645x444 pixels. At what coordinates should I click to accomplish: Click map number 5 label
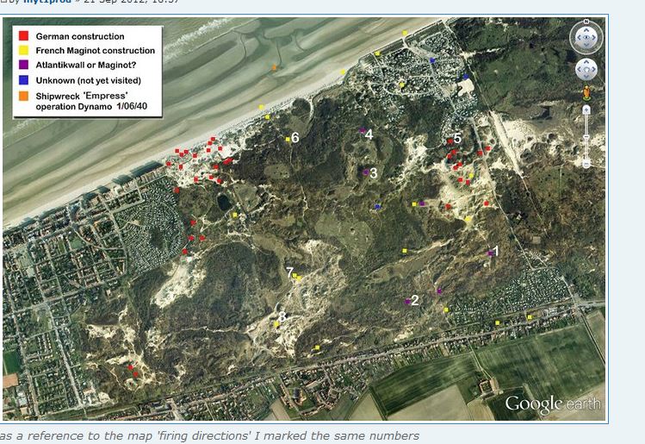click(x=457, y=138)
